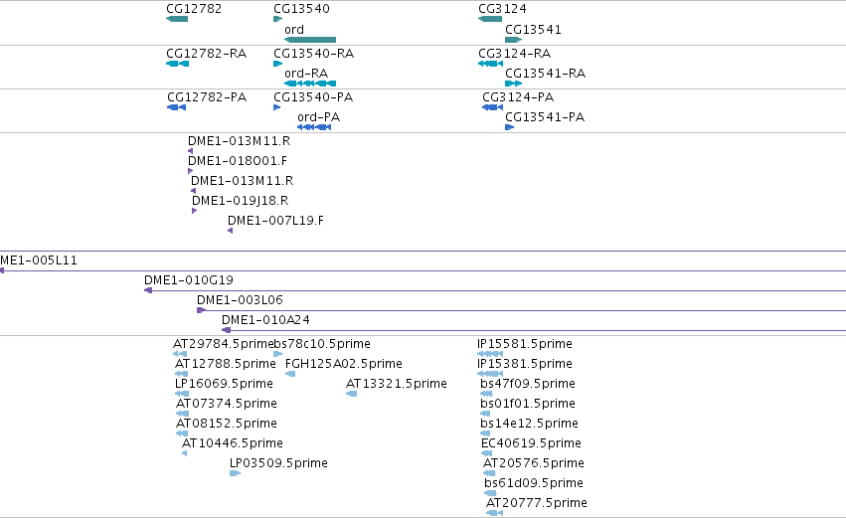Click the IP15381.5prime EST label
This screenshot has height=518, width=846.
click(x=525, y=364)
